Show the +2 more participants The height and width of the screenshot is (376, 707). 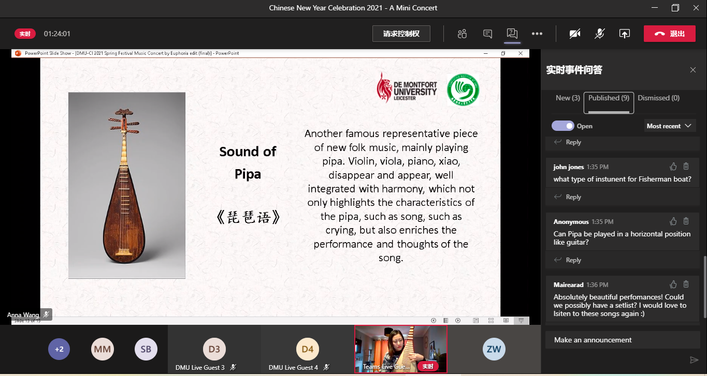pyautogui.click(x=59, y=349)
